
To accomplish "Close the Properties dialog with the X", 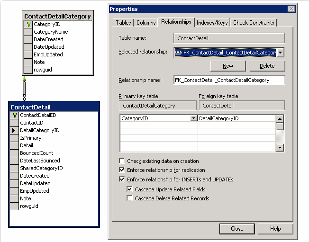I will pos(290,9).
